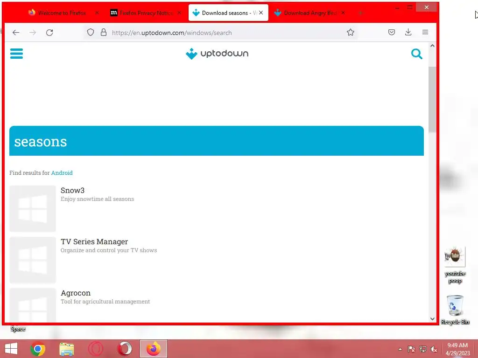Open the taskbar clock and date

[457, 349]
